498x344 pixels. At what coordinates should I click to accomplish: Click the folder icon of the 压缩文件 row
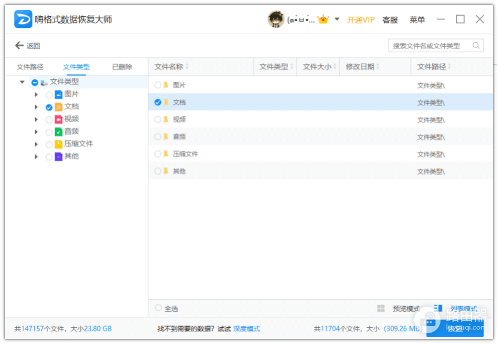[166, 153]
